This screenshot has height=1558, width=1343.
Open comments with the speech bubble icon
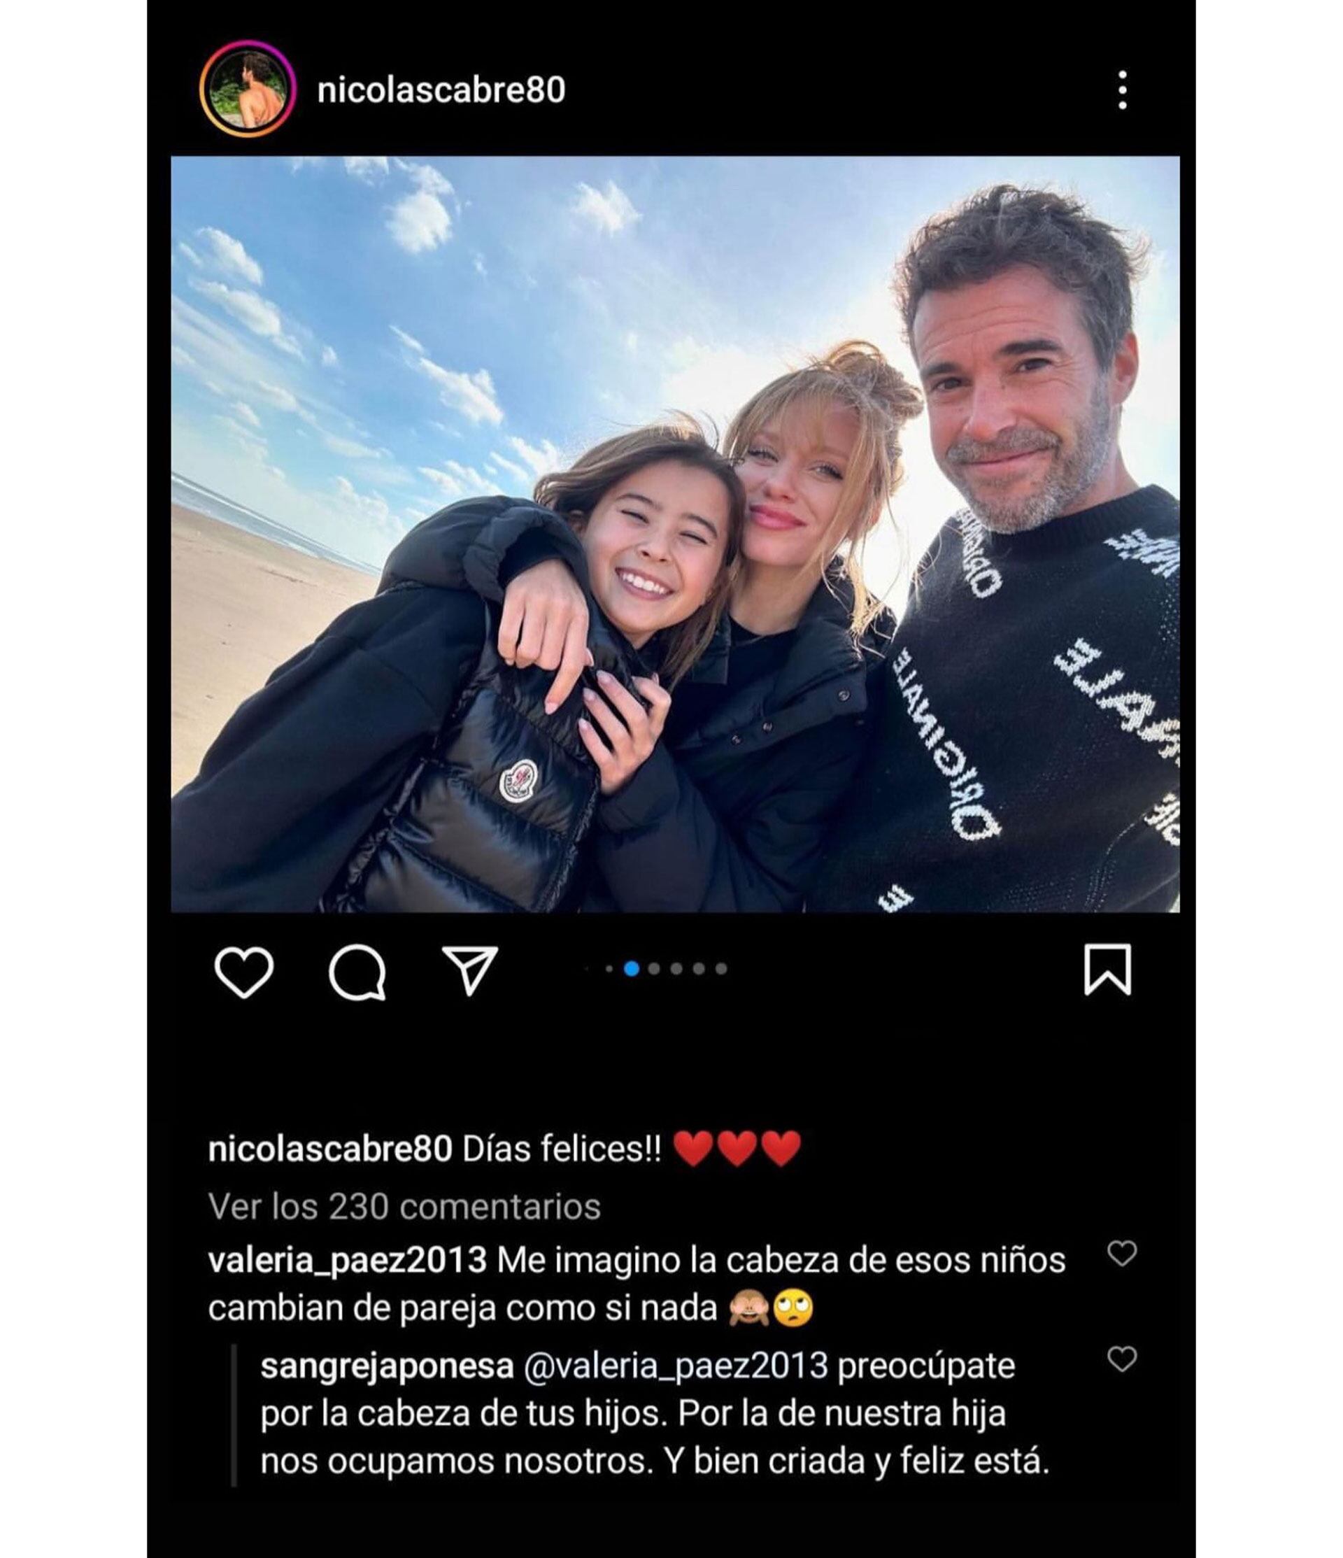[358, 973]
